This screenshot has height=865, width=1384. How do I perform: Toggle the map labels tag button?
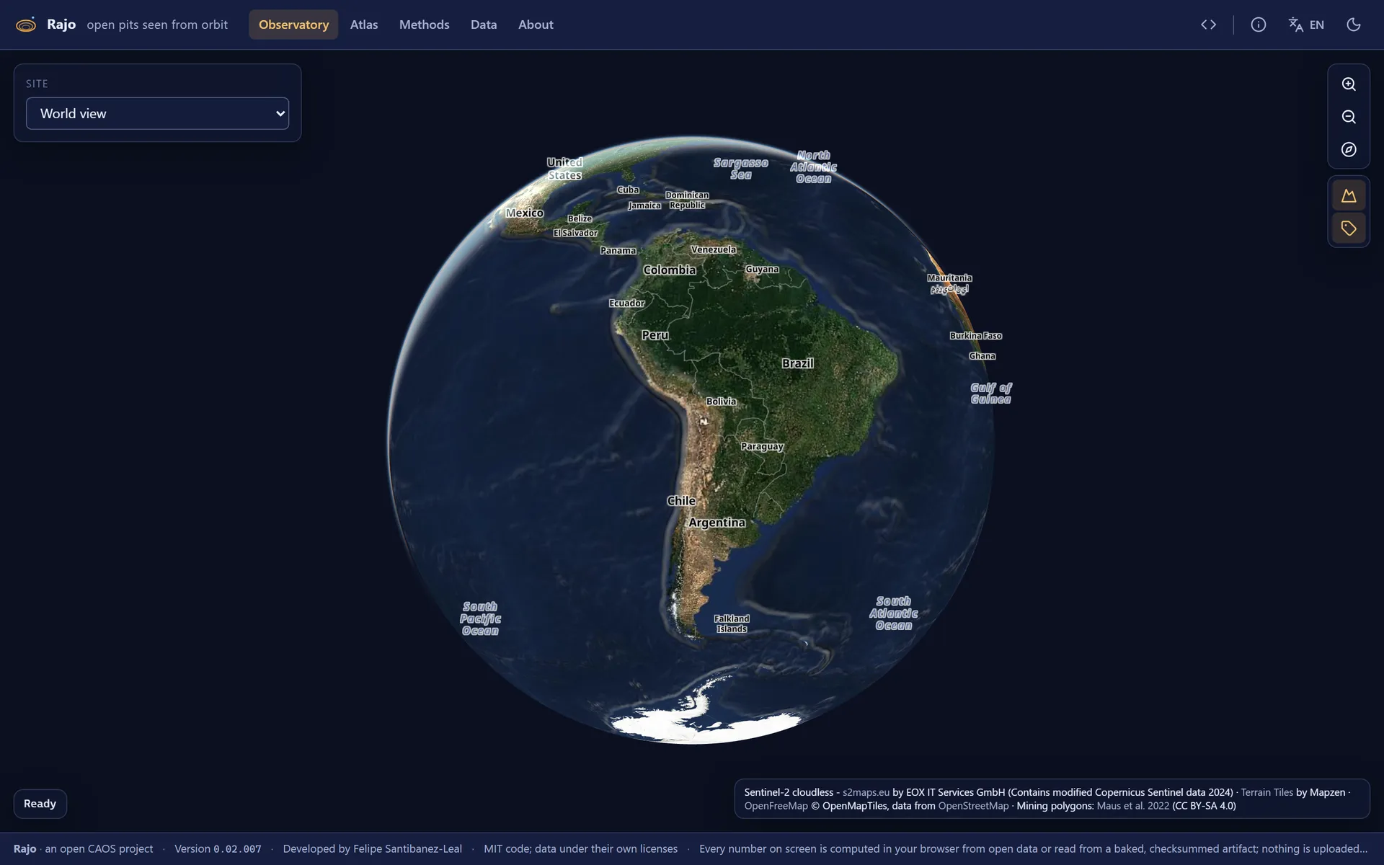[1349, 229]
